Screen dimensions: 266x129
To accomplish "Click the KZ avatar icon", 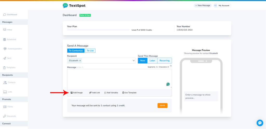I will coord(216,6).
